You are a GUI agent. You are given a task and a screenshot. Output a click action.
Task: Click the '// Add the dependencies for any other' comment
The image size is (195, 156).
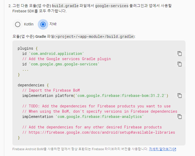92,127
